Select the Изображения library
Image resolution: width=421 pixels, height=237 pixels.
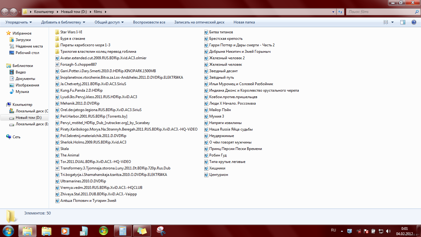pyautogui.click(x=27, y=85)
